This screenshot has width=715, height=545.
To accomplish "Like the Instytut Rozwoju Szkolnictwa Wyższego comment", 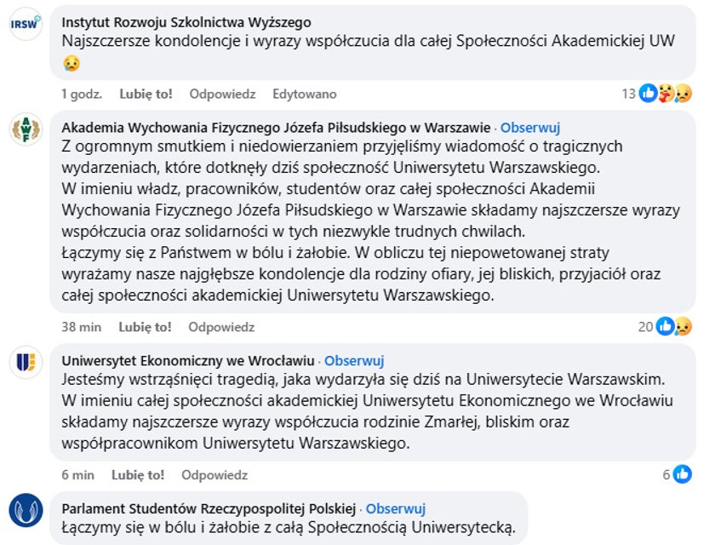I will [146, 94].
